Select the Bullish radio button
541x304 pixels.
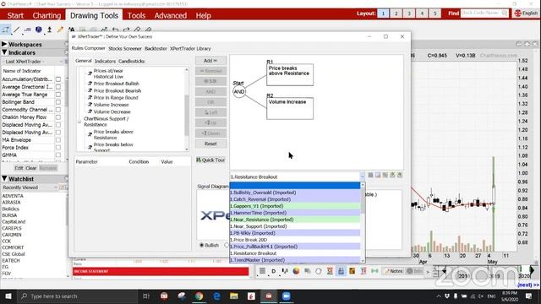tap(202, 245)
